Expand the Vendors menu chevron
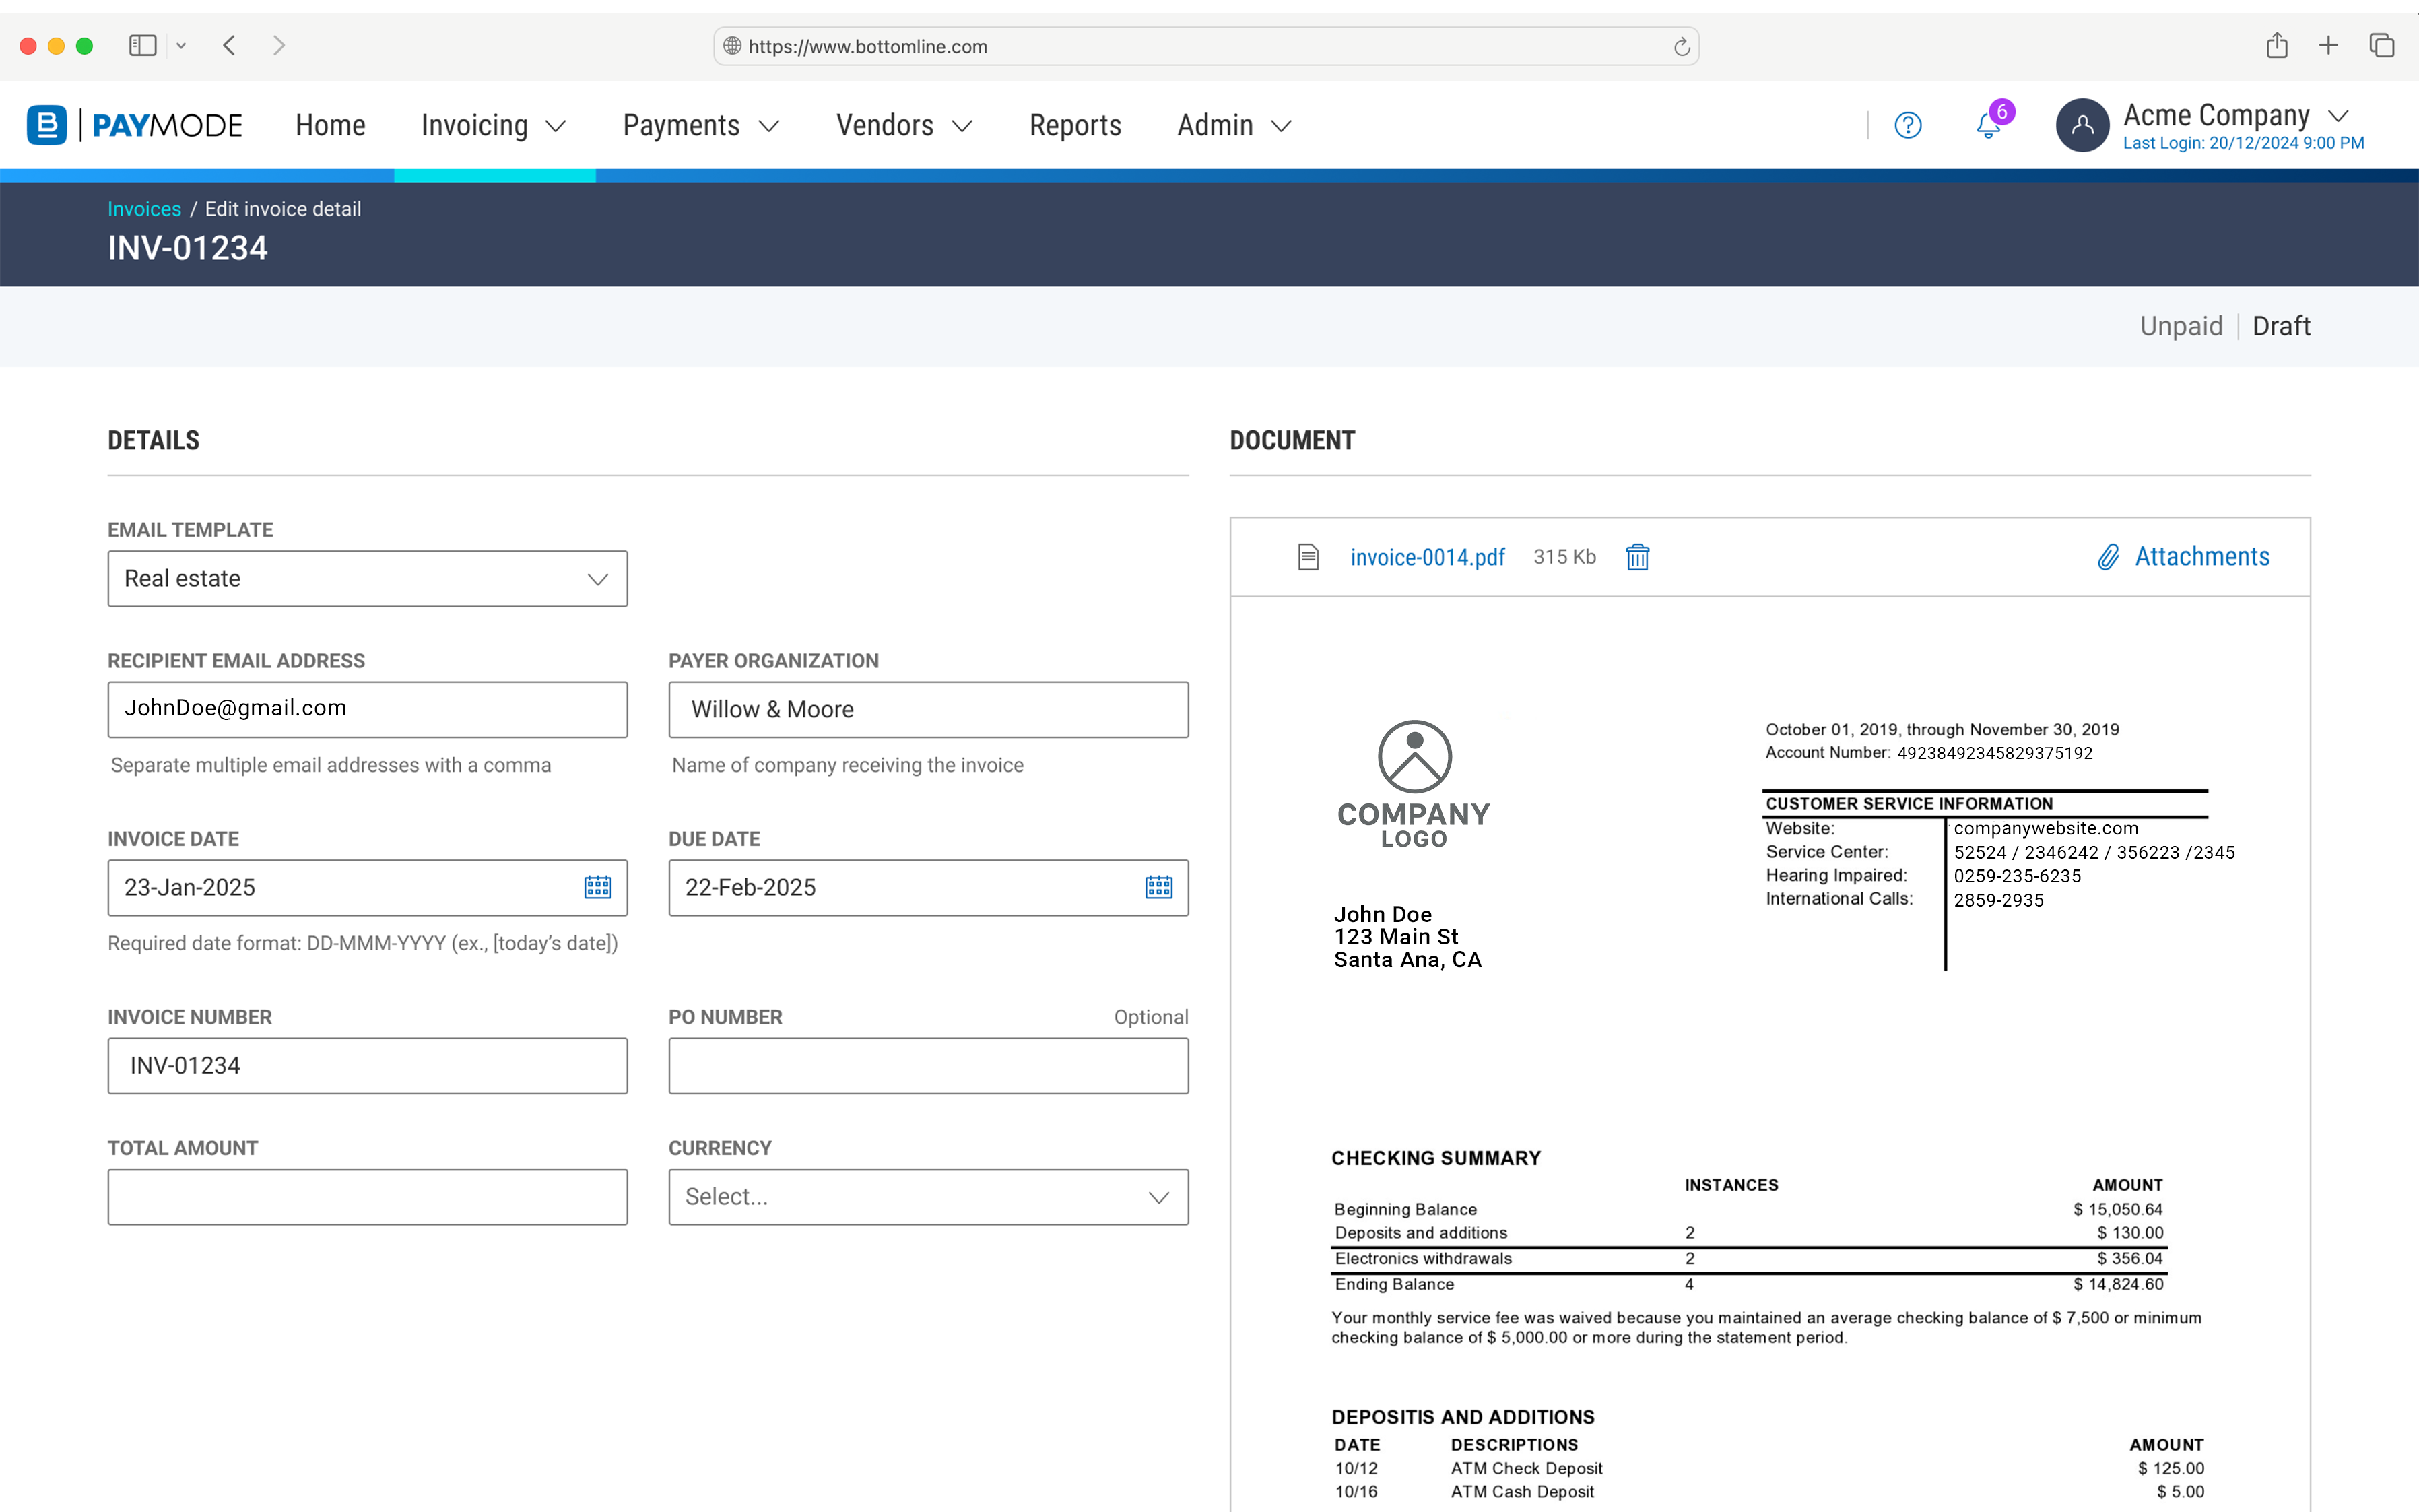The image size is (2419, 1512). pos(962,126)
